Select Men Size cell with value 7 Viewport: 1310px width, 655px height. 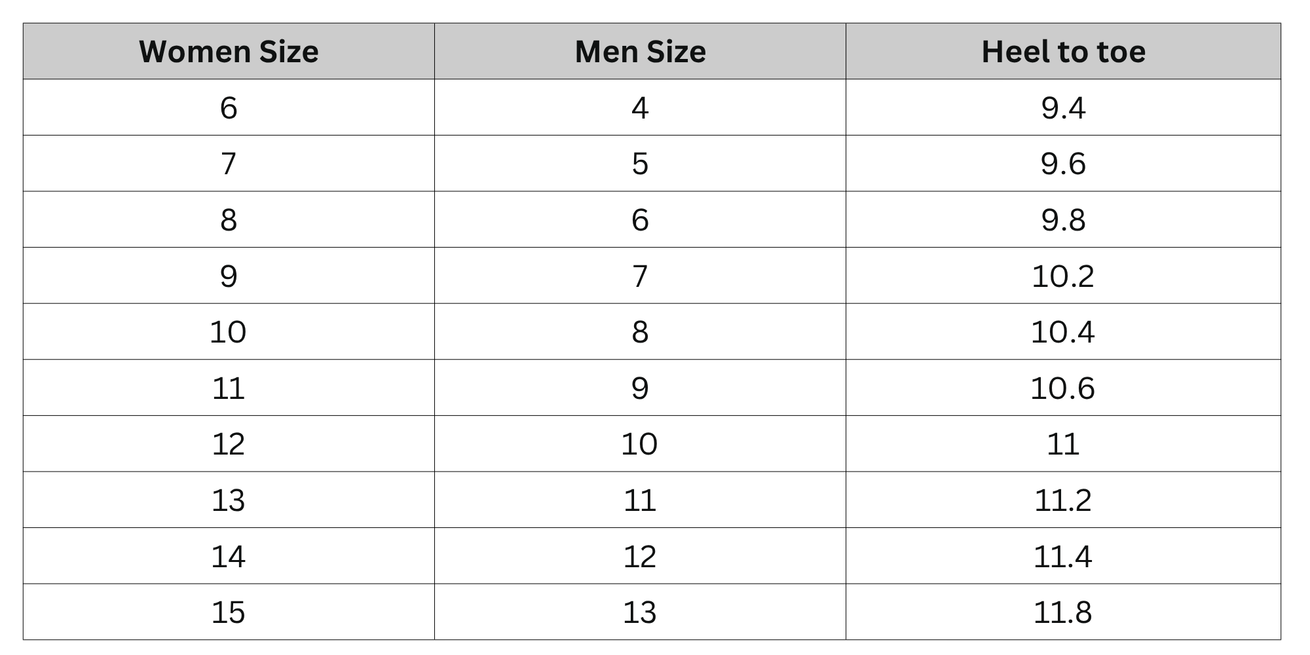640,276
